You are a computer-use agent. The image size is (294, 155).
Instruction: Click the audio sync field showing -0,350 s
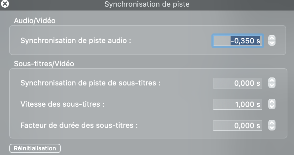tap(238, 41)
